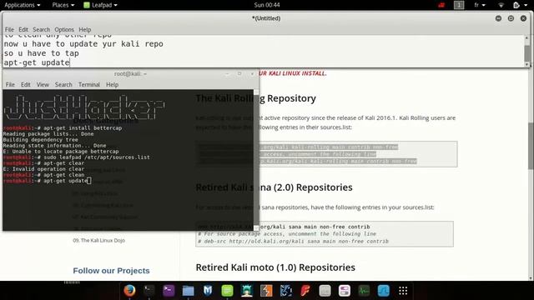Click Leafpad line 'so u have to tap'
This screenshot has width=534, height=300.
(x=41, y=53)
